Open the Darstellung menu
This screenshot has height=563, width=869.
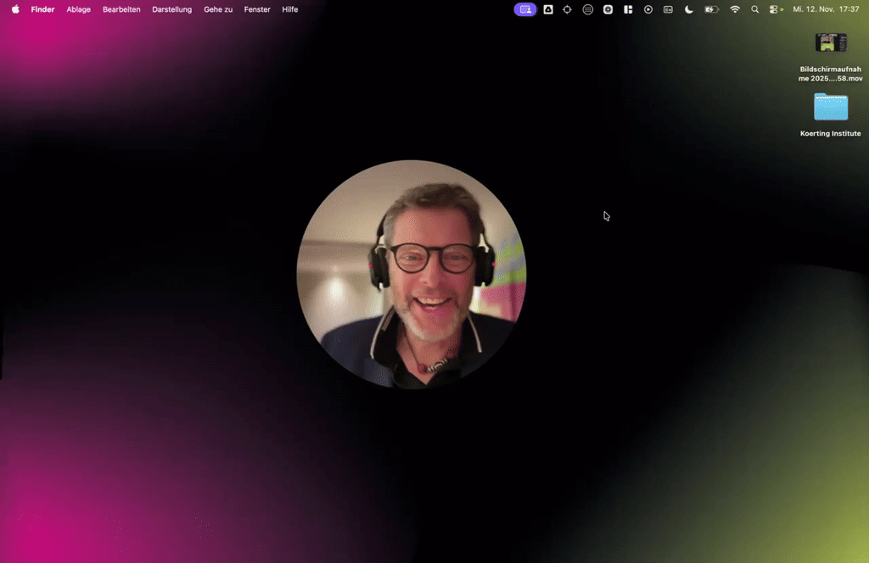pos(171,9)
